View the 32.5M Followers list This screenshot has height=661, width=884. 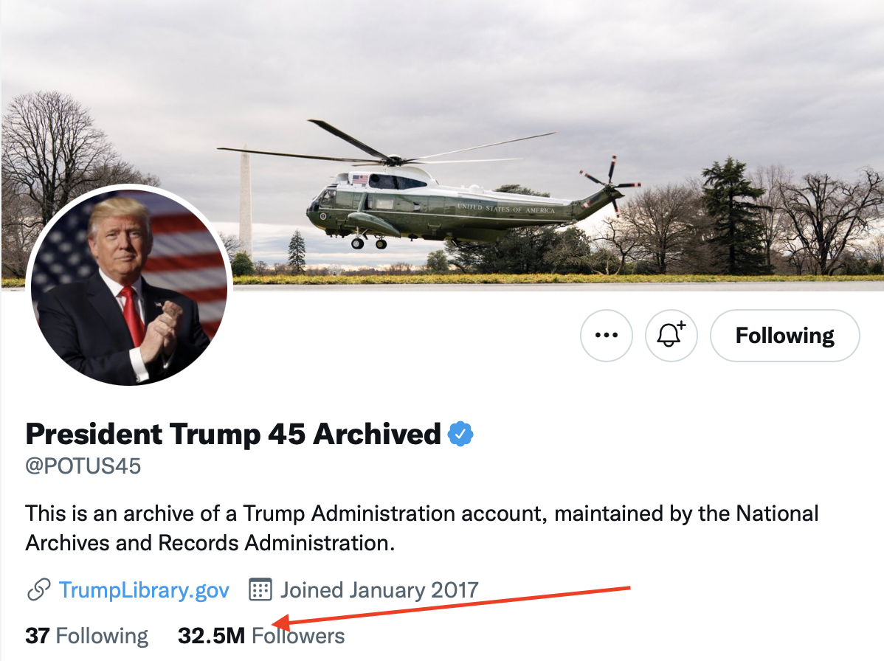[x=261, y=636]
